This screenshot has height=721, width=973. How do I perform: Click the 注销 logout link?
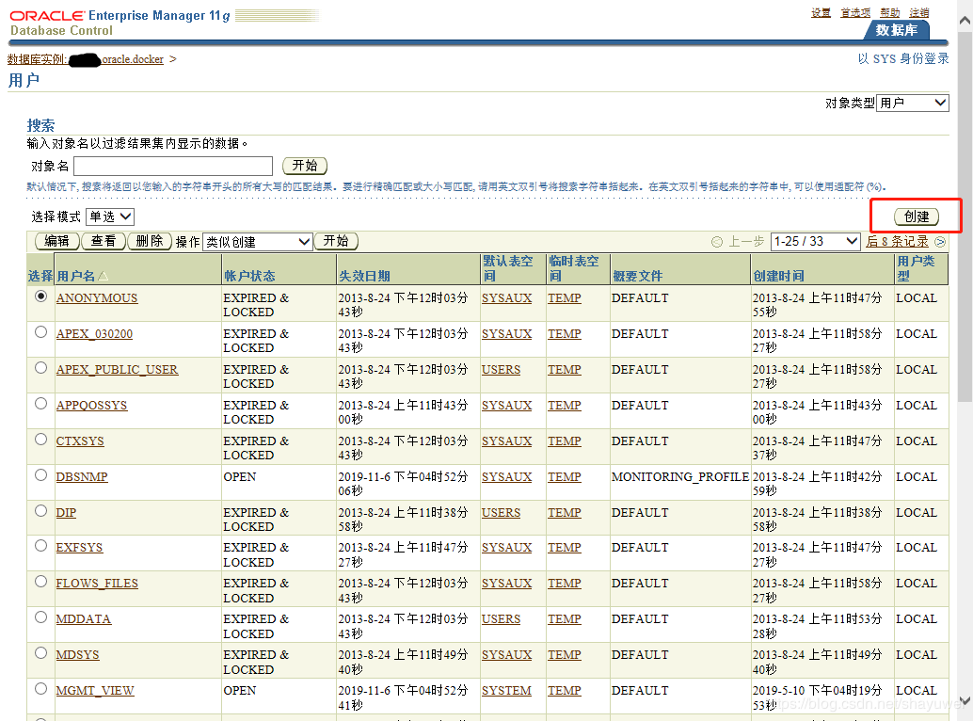pyautogui.click(x=919, y=12)
